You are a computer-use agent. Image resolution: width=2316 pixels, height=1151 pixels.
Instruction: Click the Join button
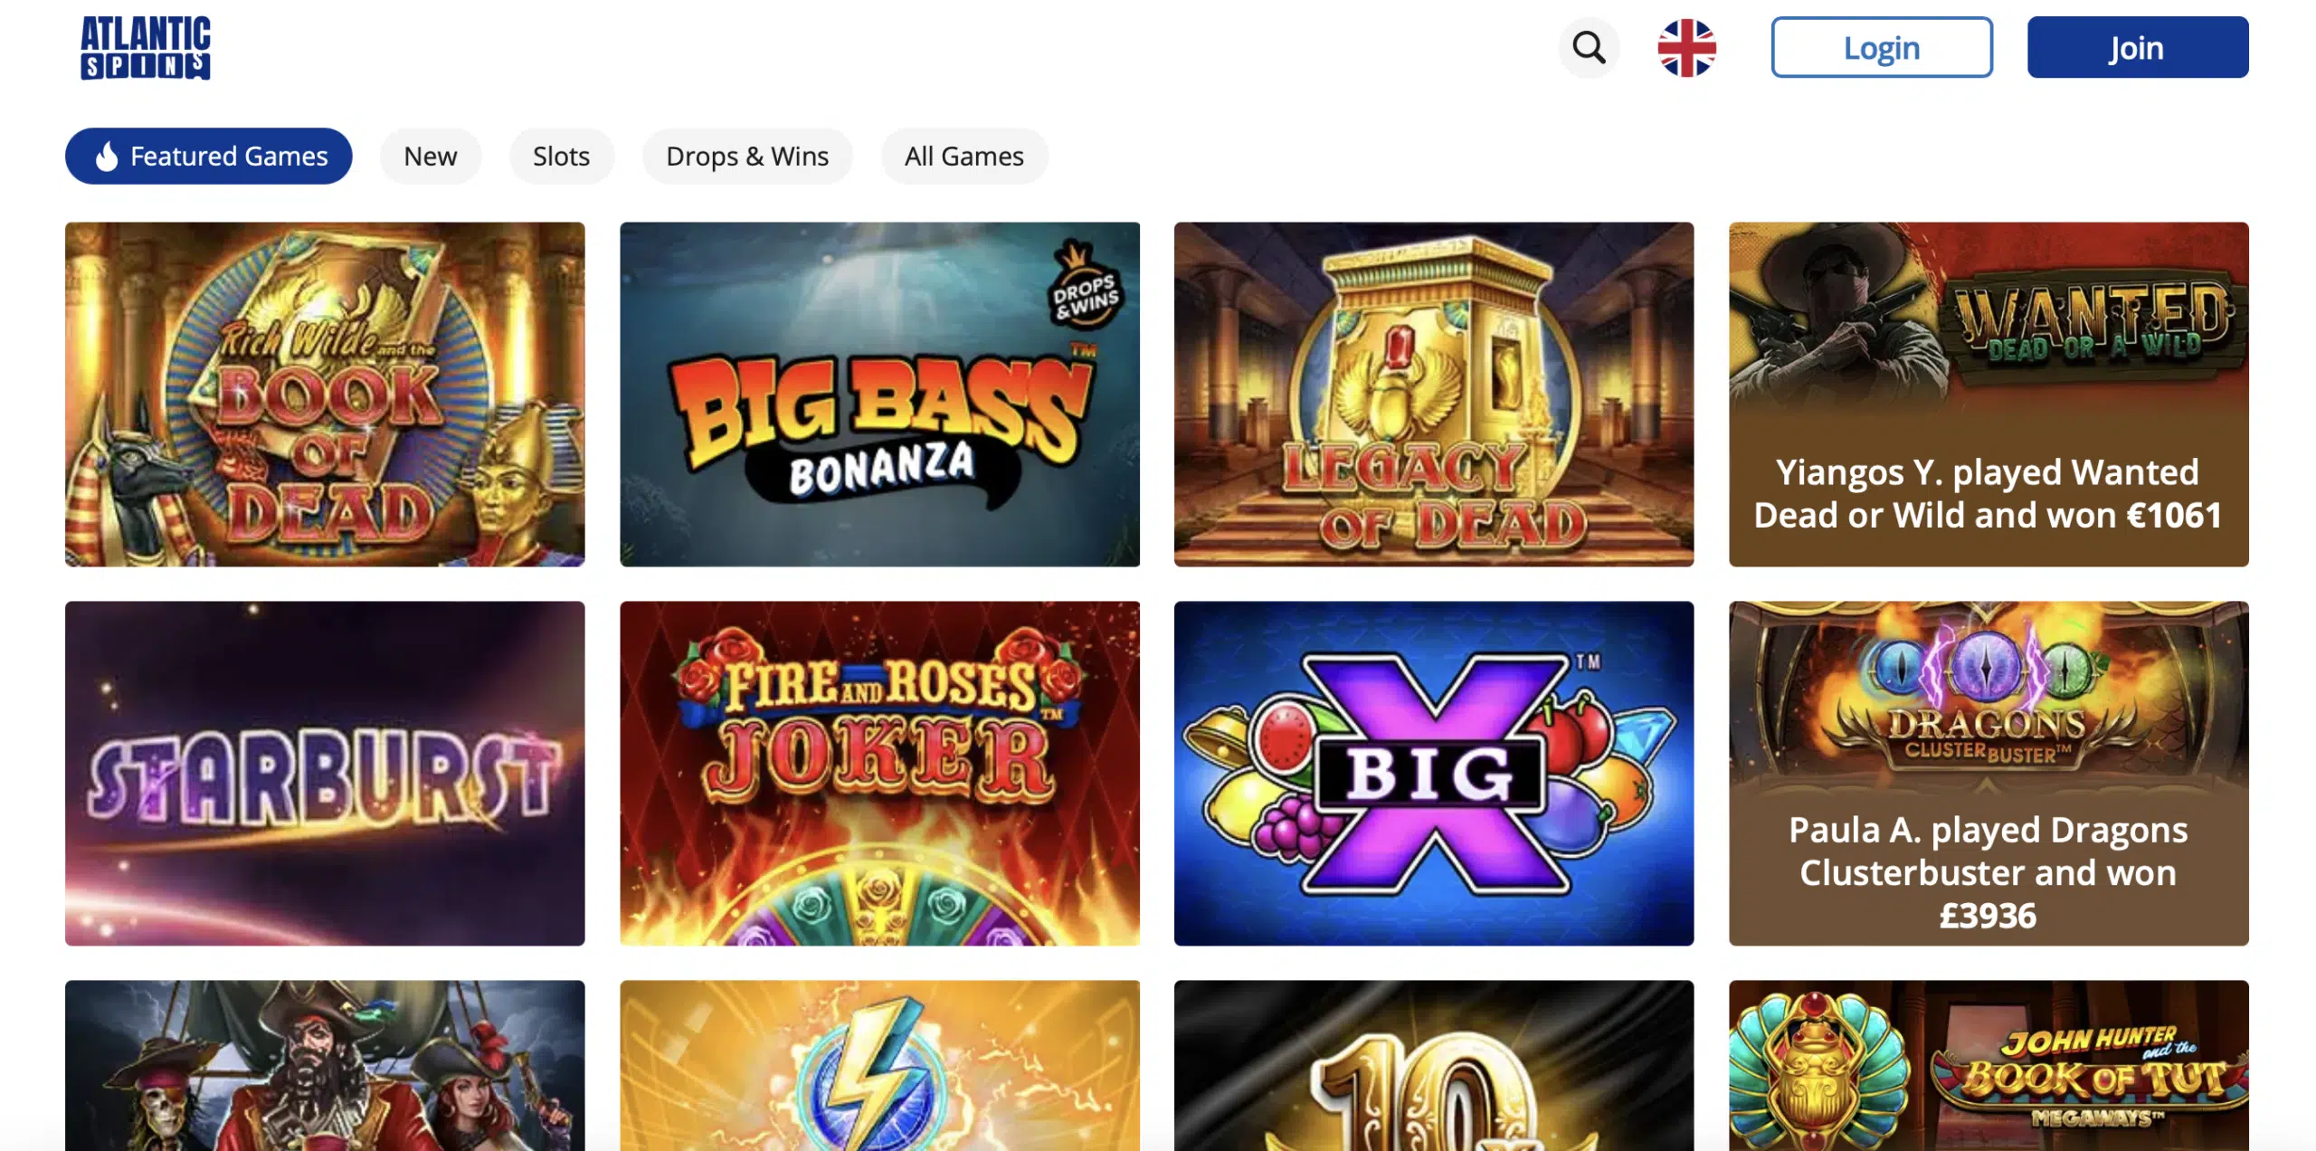pos(2138,47)
